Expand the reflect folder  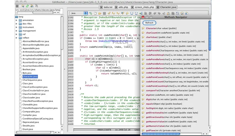point(16,38)
